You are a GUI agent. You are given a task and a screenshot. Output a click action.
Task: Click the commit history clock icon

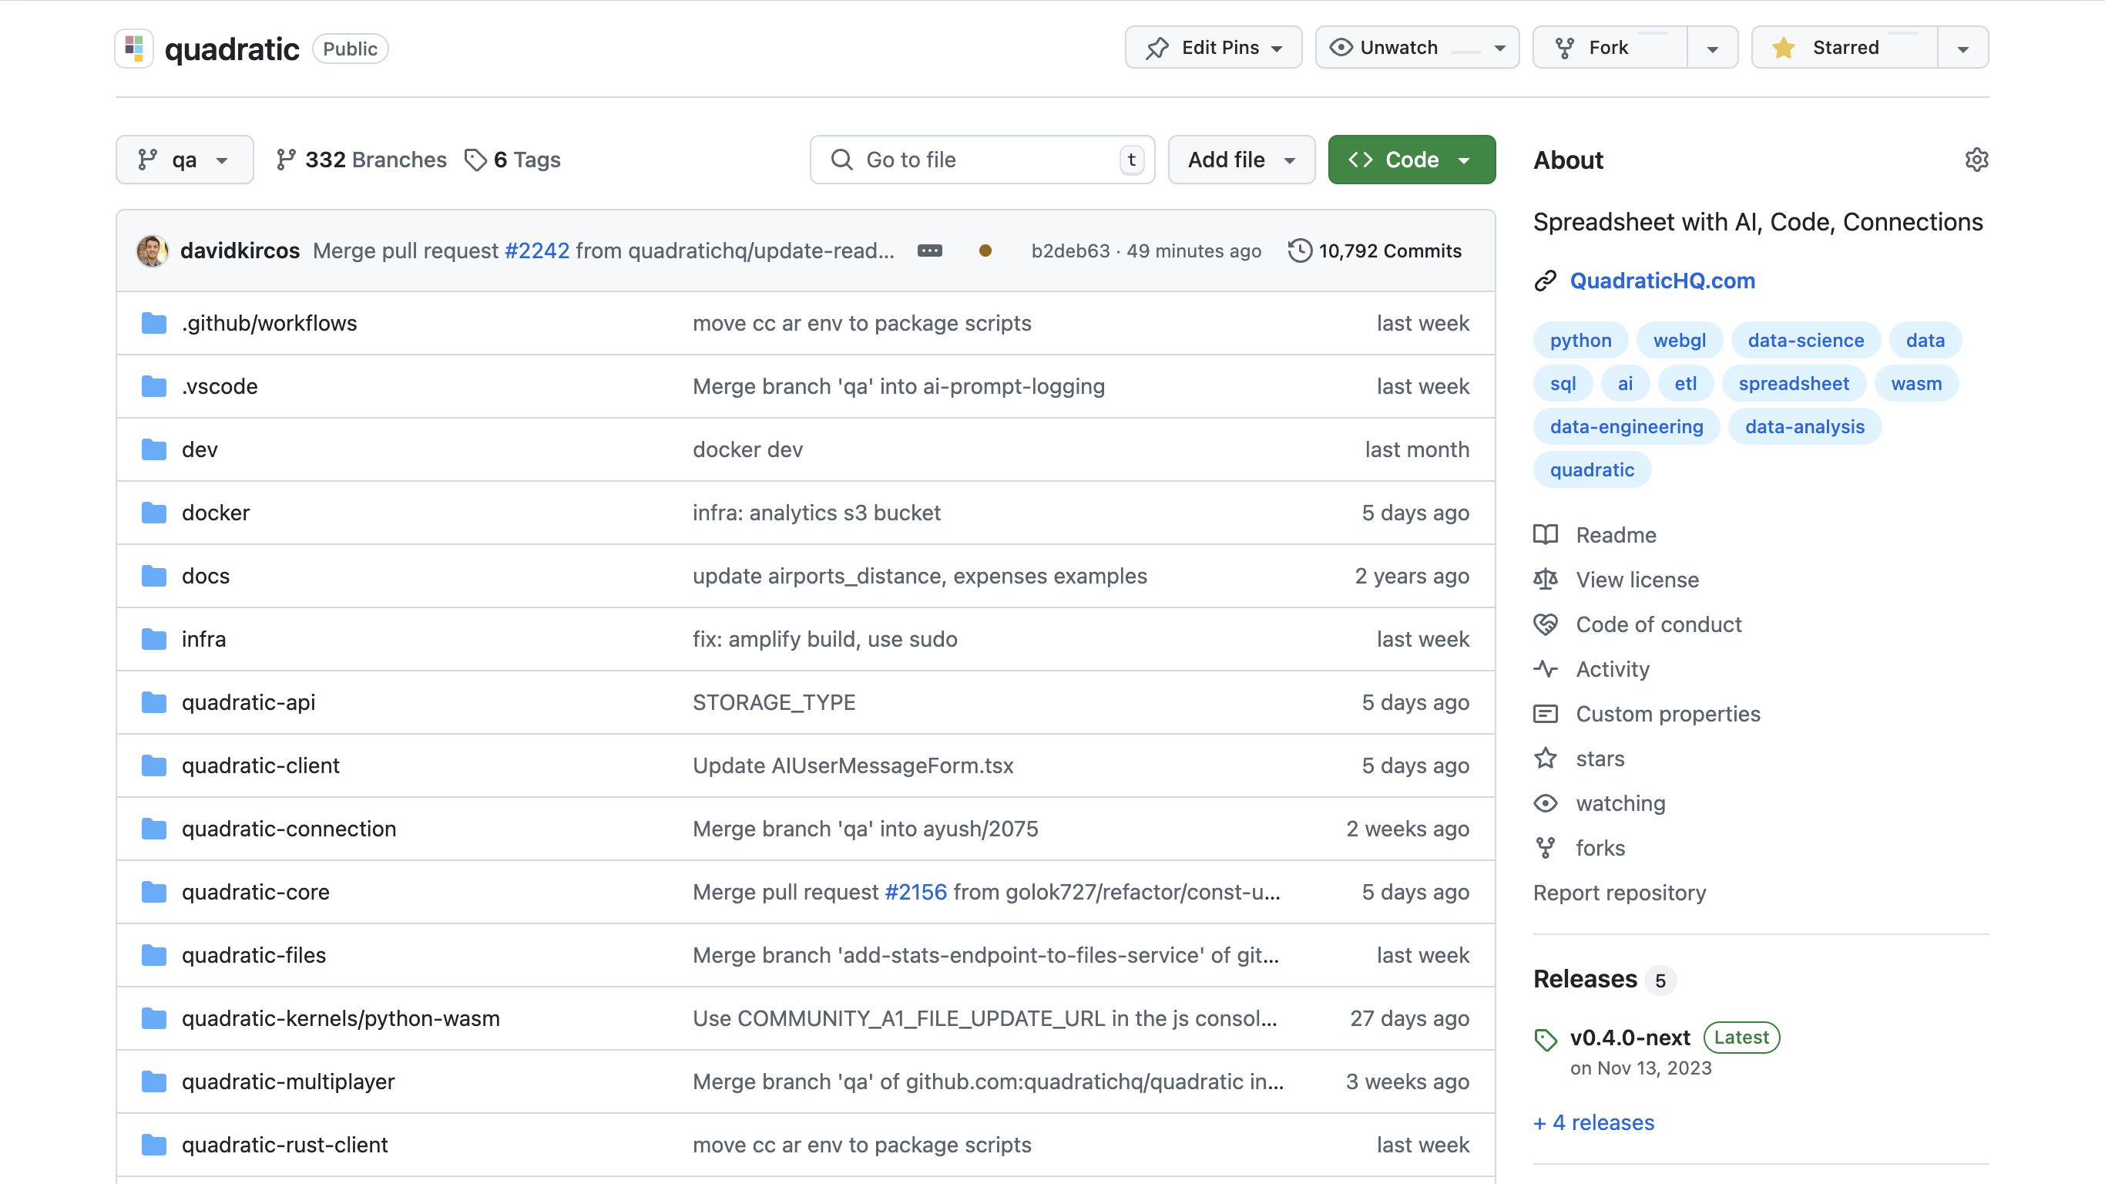point(1299,251)
